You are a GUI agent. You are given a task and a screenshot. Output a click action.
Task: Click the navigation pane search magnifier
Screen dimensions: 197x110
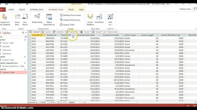point(26,37)
